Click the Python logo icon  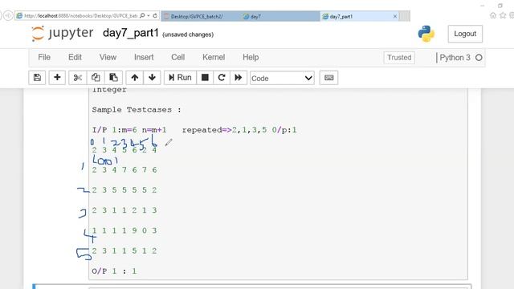[x=426, y=34]
